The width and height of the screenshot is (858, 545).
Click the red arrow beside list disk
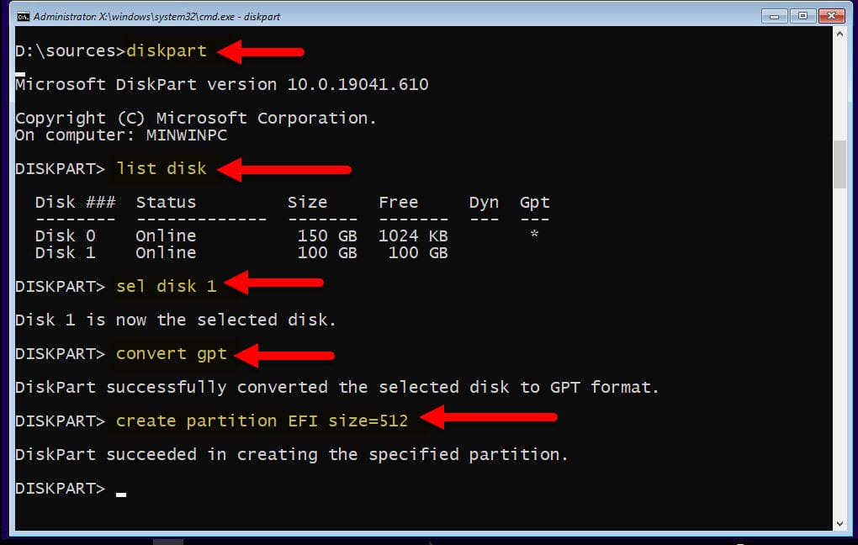[x=284, y=169]
